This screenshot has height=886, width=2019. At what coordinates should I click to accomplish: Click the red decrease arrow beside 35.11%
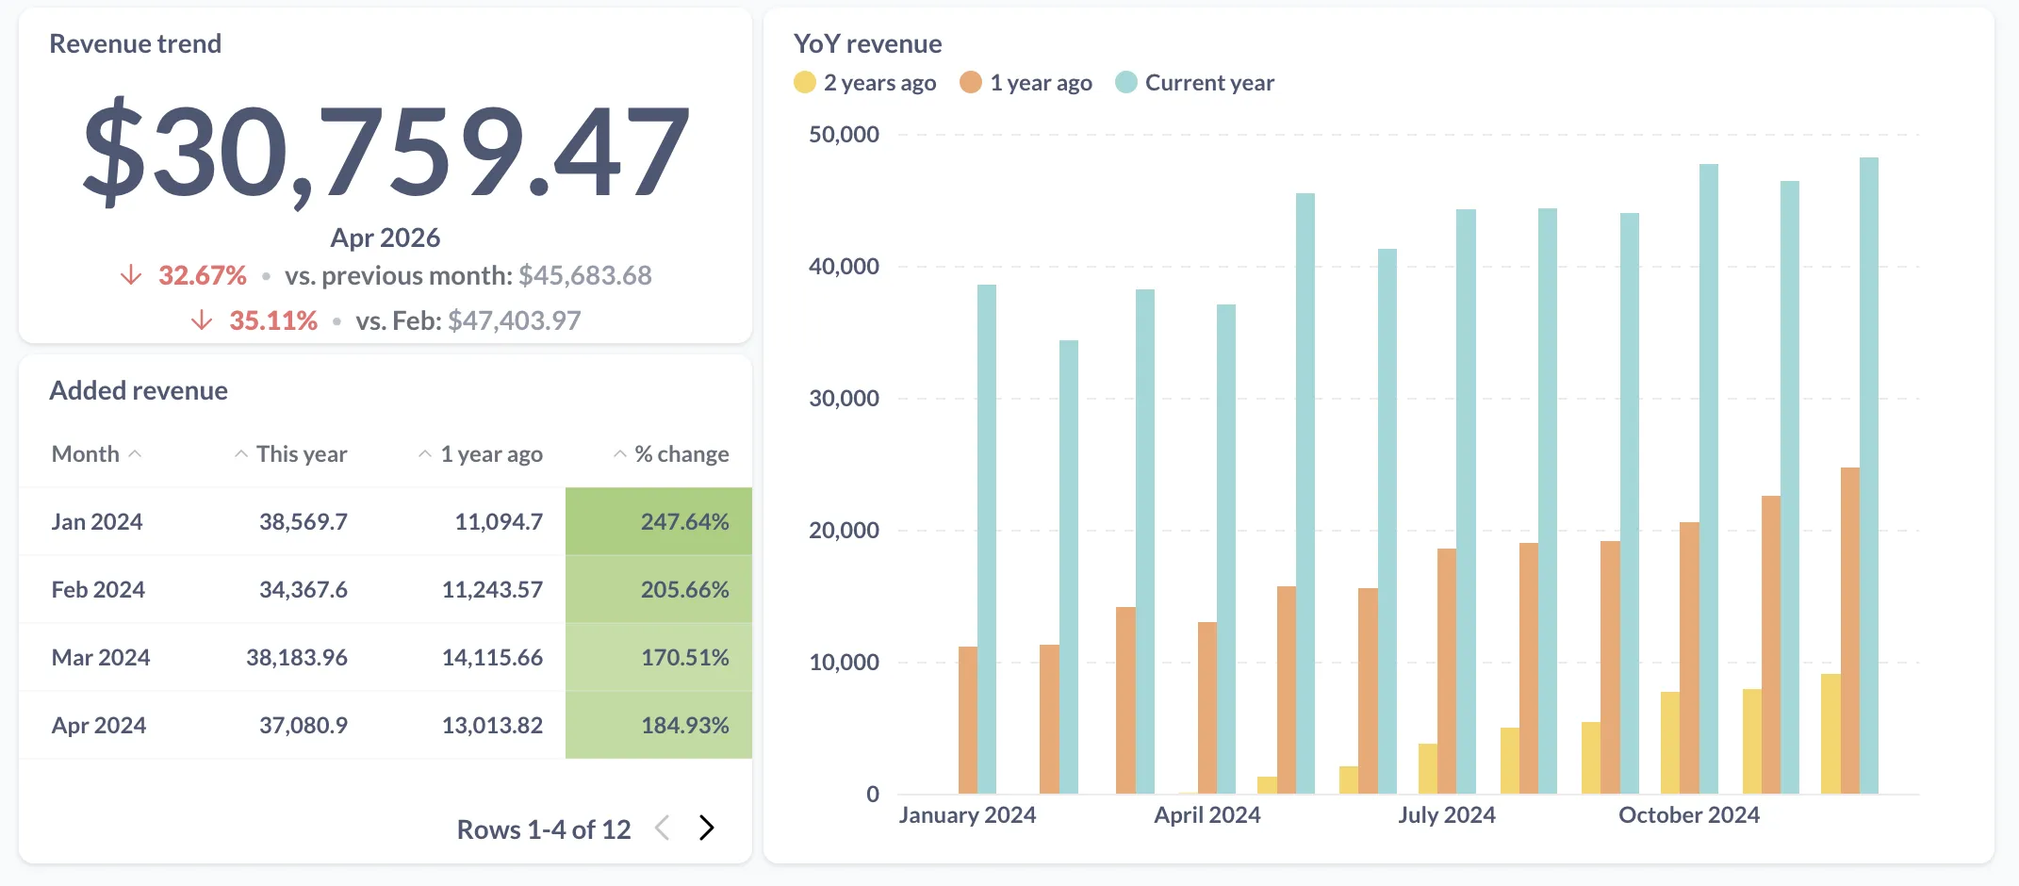(x=201, y=320)
